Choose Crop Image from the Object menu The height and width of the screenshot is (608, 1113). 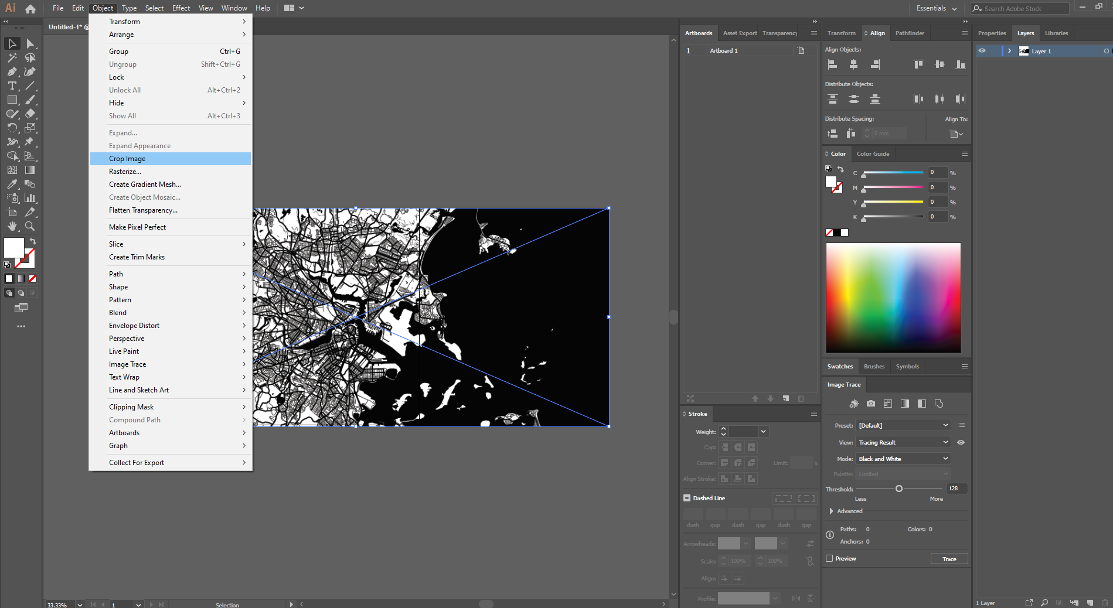[x=127, y=158]
